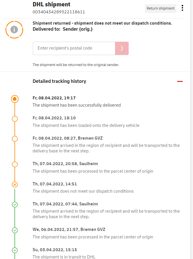
Task: Open the three-dot shipment options menu
Action: [182, 8]
